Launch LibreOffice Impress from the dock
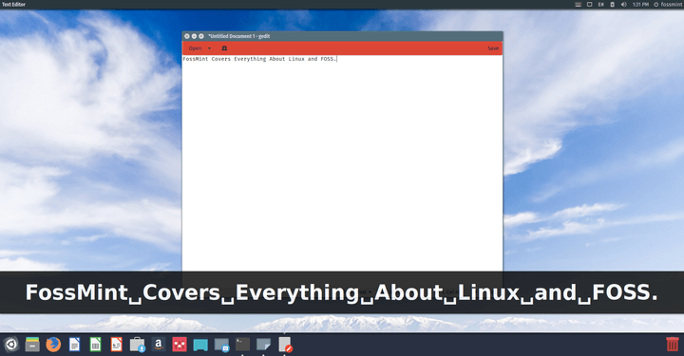 (117, 345)
